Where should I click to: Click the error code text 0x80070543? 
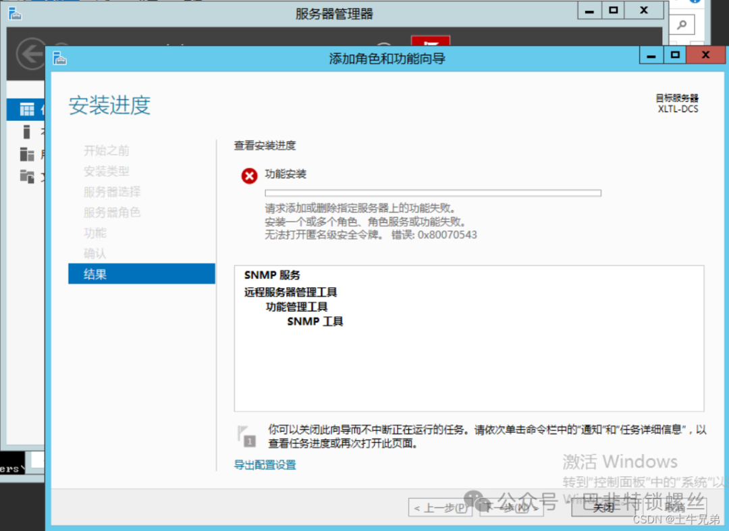(448, 234)
